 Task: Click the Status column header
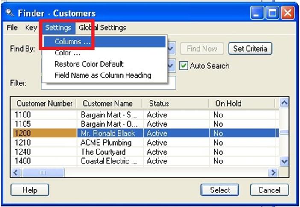coord(176,104)
